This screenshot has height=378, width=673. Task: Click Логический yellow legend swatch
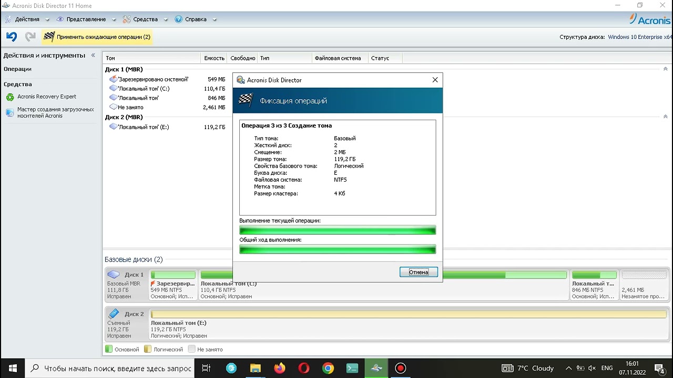click(148, 349)
